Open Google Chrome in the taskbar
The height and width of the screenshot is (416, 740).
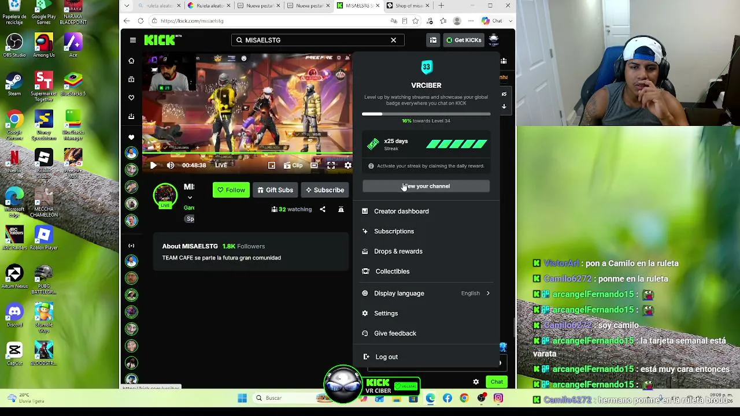pyautogui.click(x=464, y=398)
